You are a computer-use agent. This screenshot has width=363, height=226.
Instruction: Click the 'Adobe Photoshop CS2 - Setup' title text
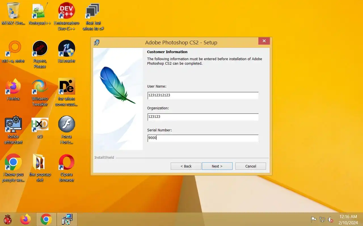pyautogui.click(x=181, y=43)
